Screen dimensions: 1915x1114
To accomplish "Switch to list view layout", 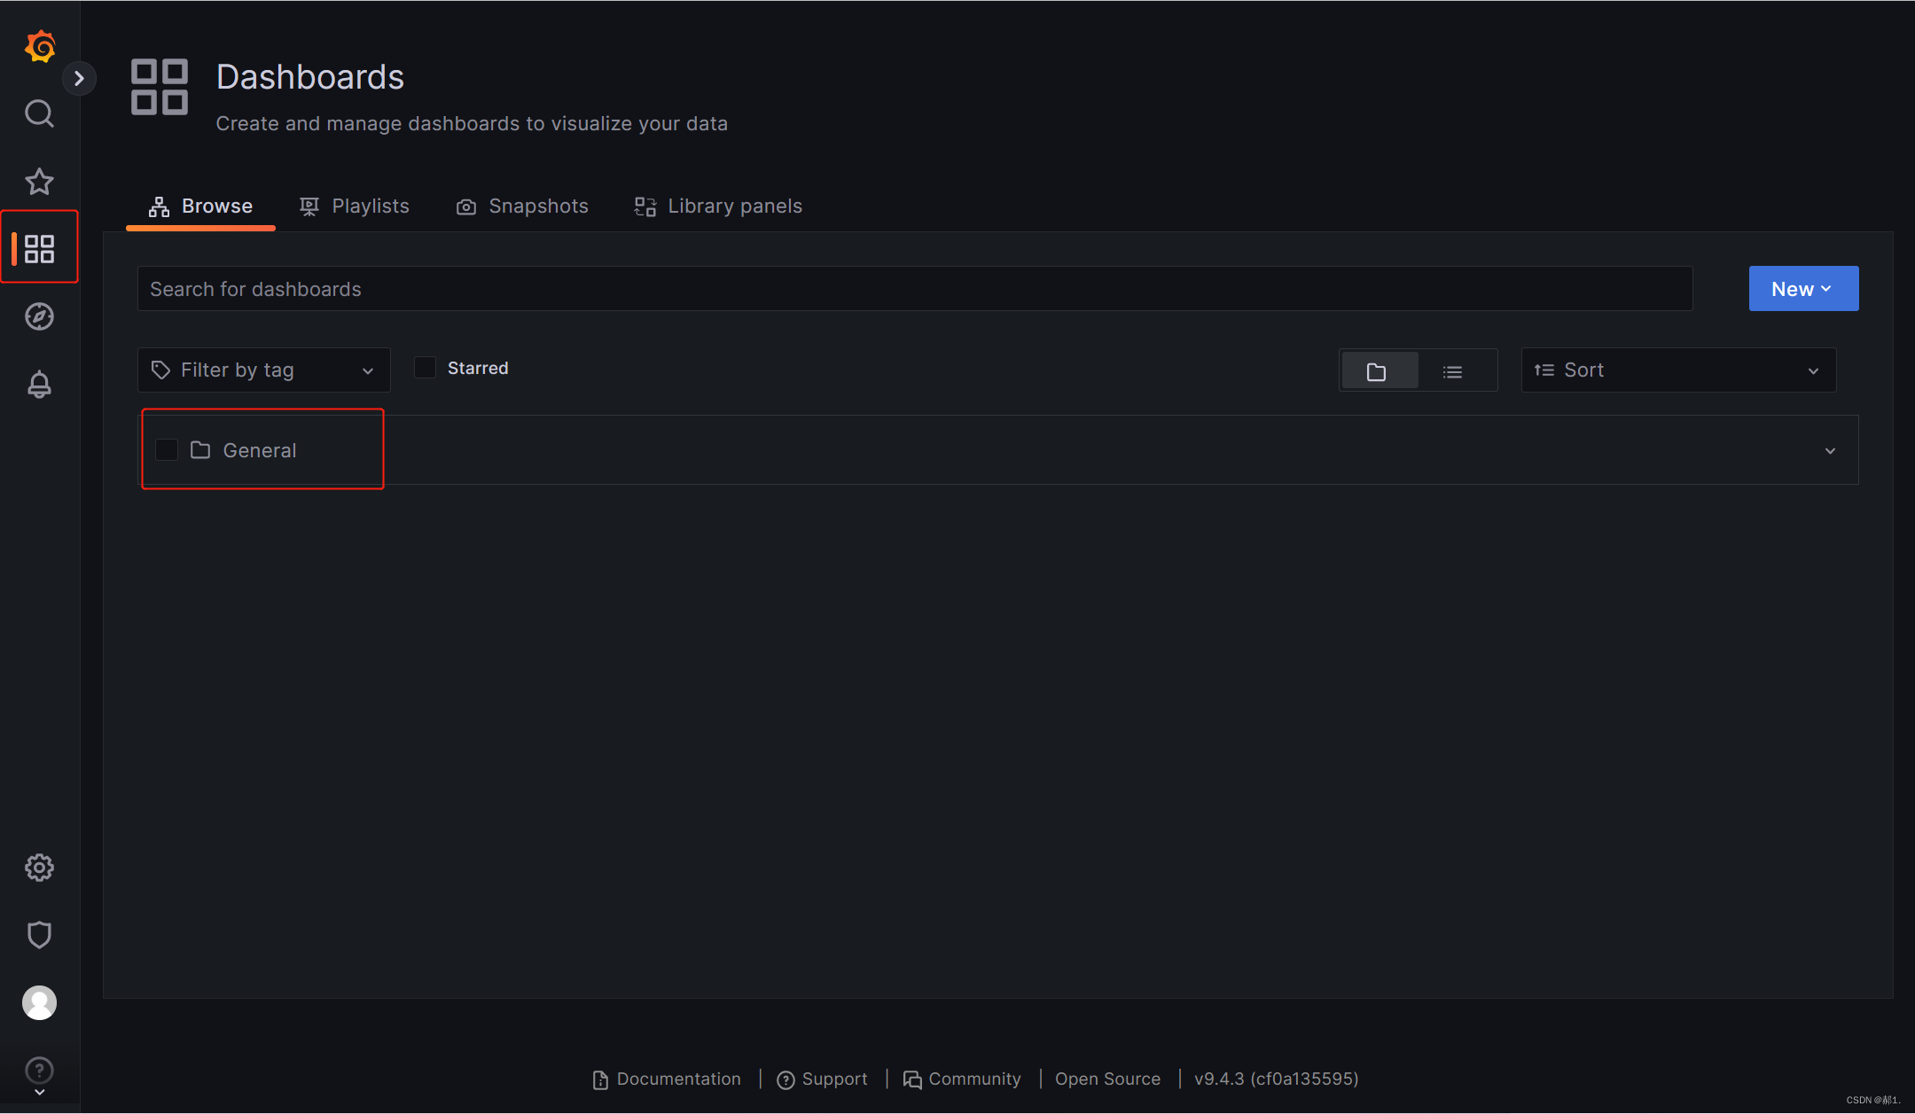I will pyautogui.click(x=1452, y=371).
